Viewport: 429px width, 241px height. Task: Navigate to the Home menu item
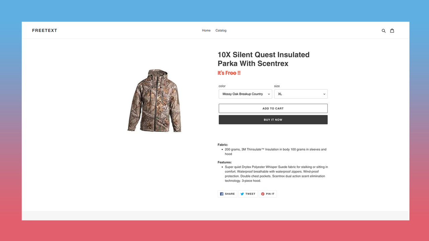[206, 30]
